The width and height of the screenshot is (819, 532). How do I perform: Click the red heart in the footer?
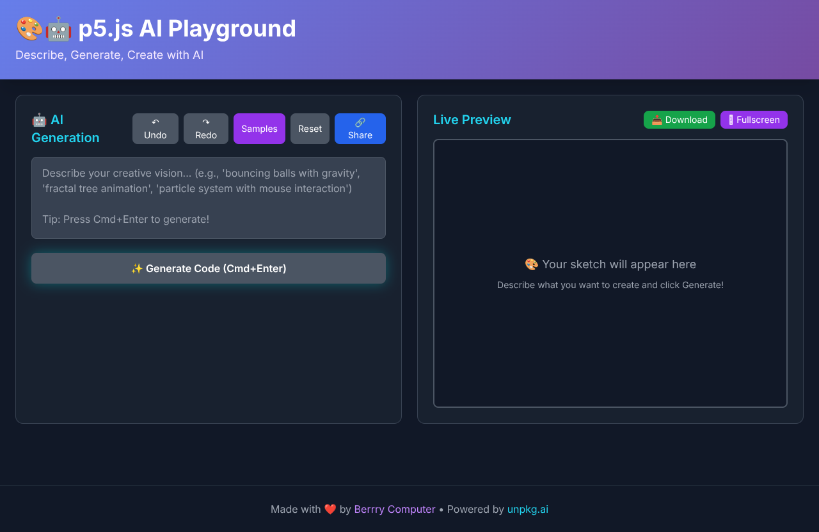click(330, 510)
